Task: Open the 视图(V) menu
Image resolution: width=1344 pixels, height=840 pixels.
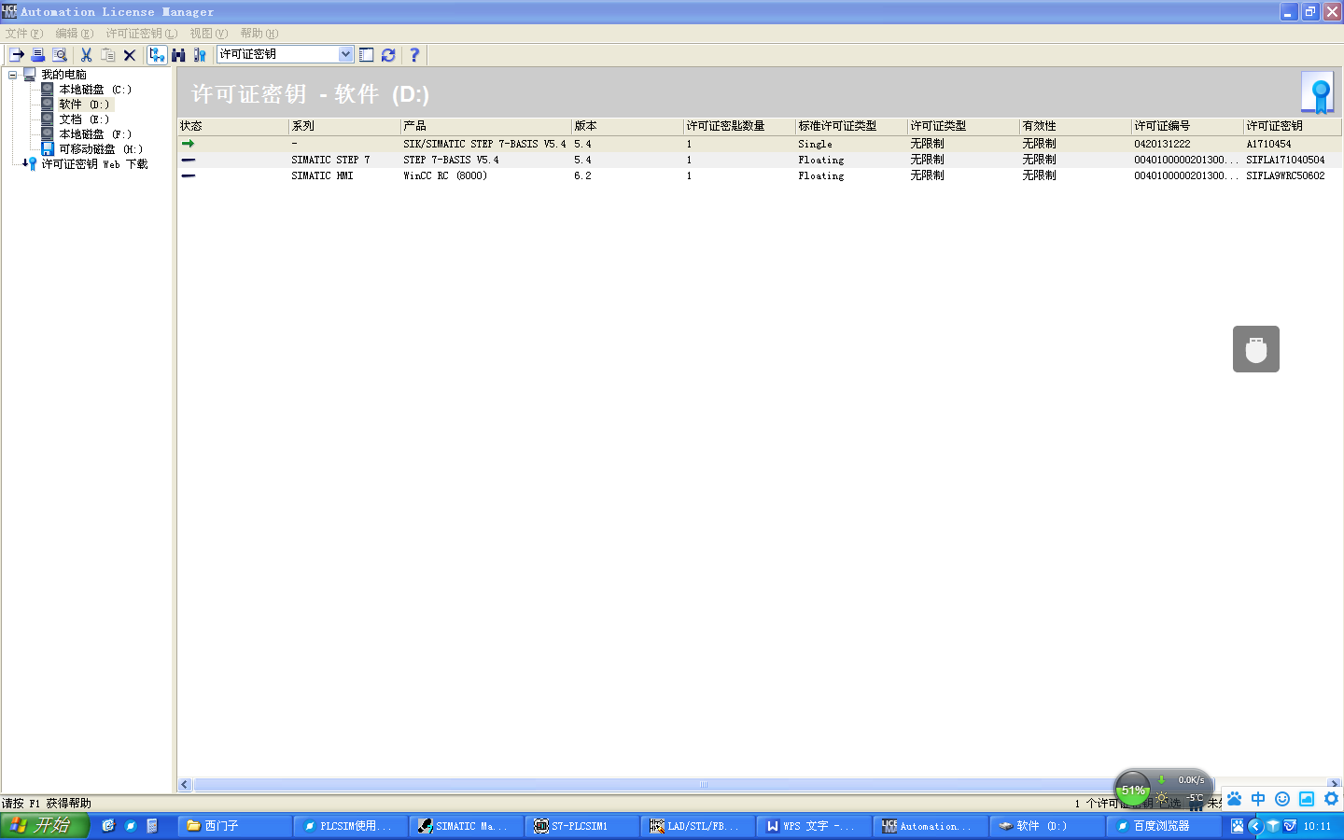Action: 209,34
